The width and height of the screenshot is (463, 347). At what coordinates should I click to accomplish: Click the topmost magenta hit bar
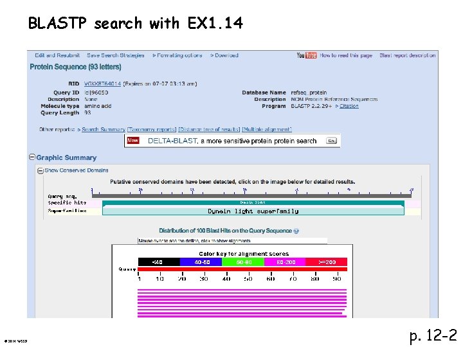242,290
